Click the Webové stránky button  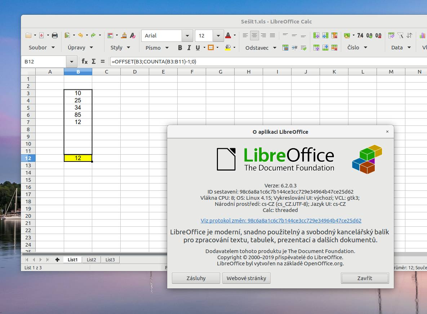click(x=246, y=278)
